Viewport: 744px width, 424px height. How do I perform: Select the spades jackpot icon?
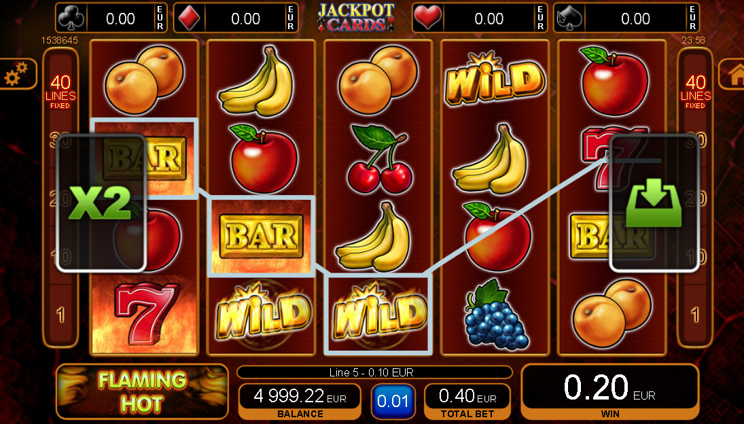[x=569, y=19]
